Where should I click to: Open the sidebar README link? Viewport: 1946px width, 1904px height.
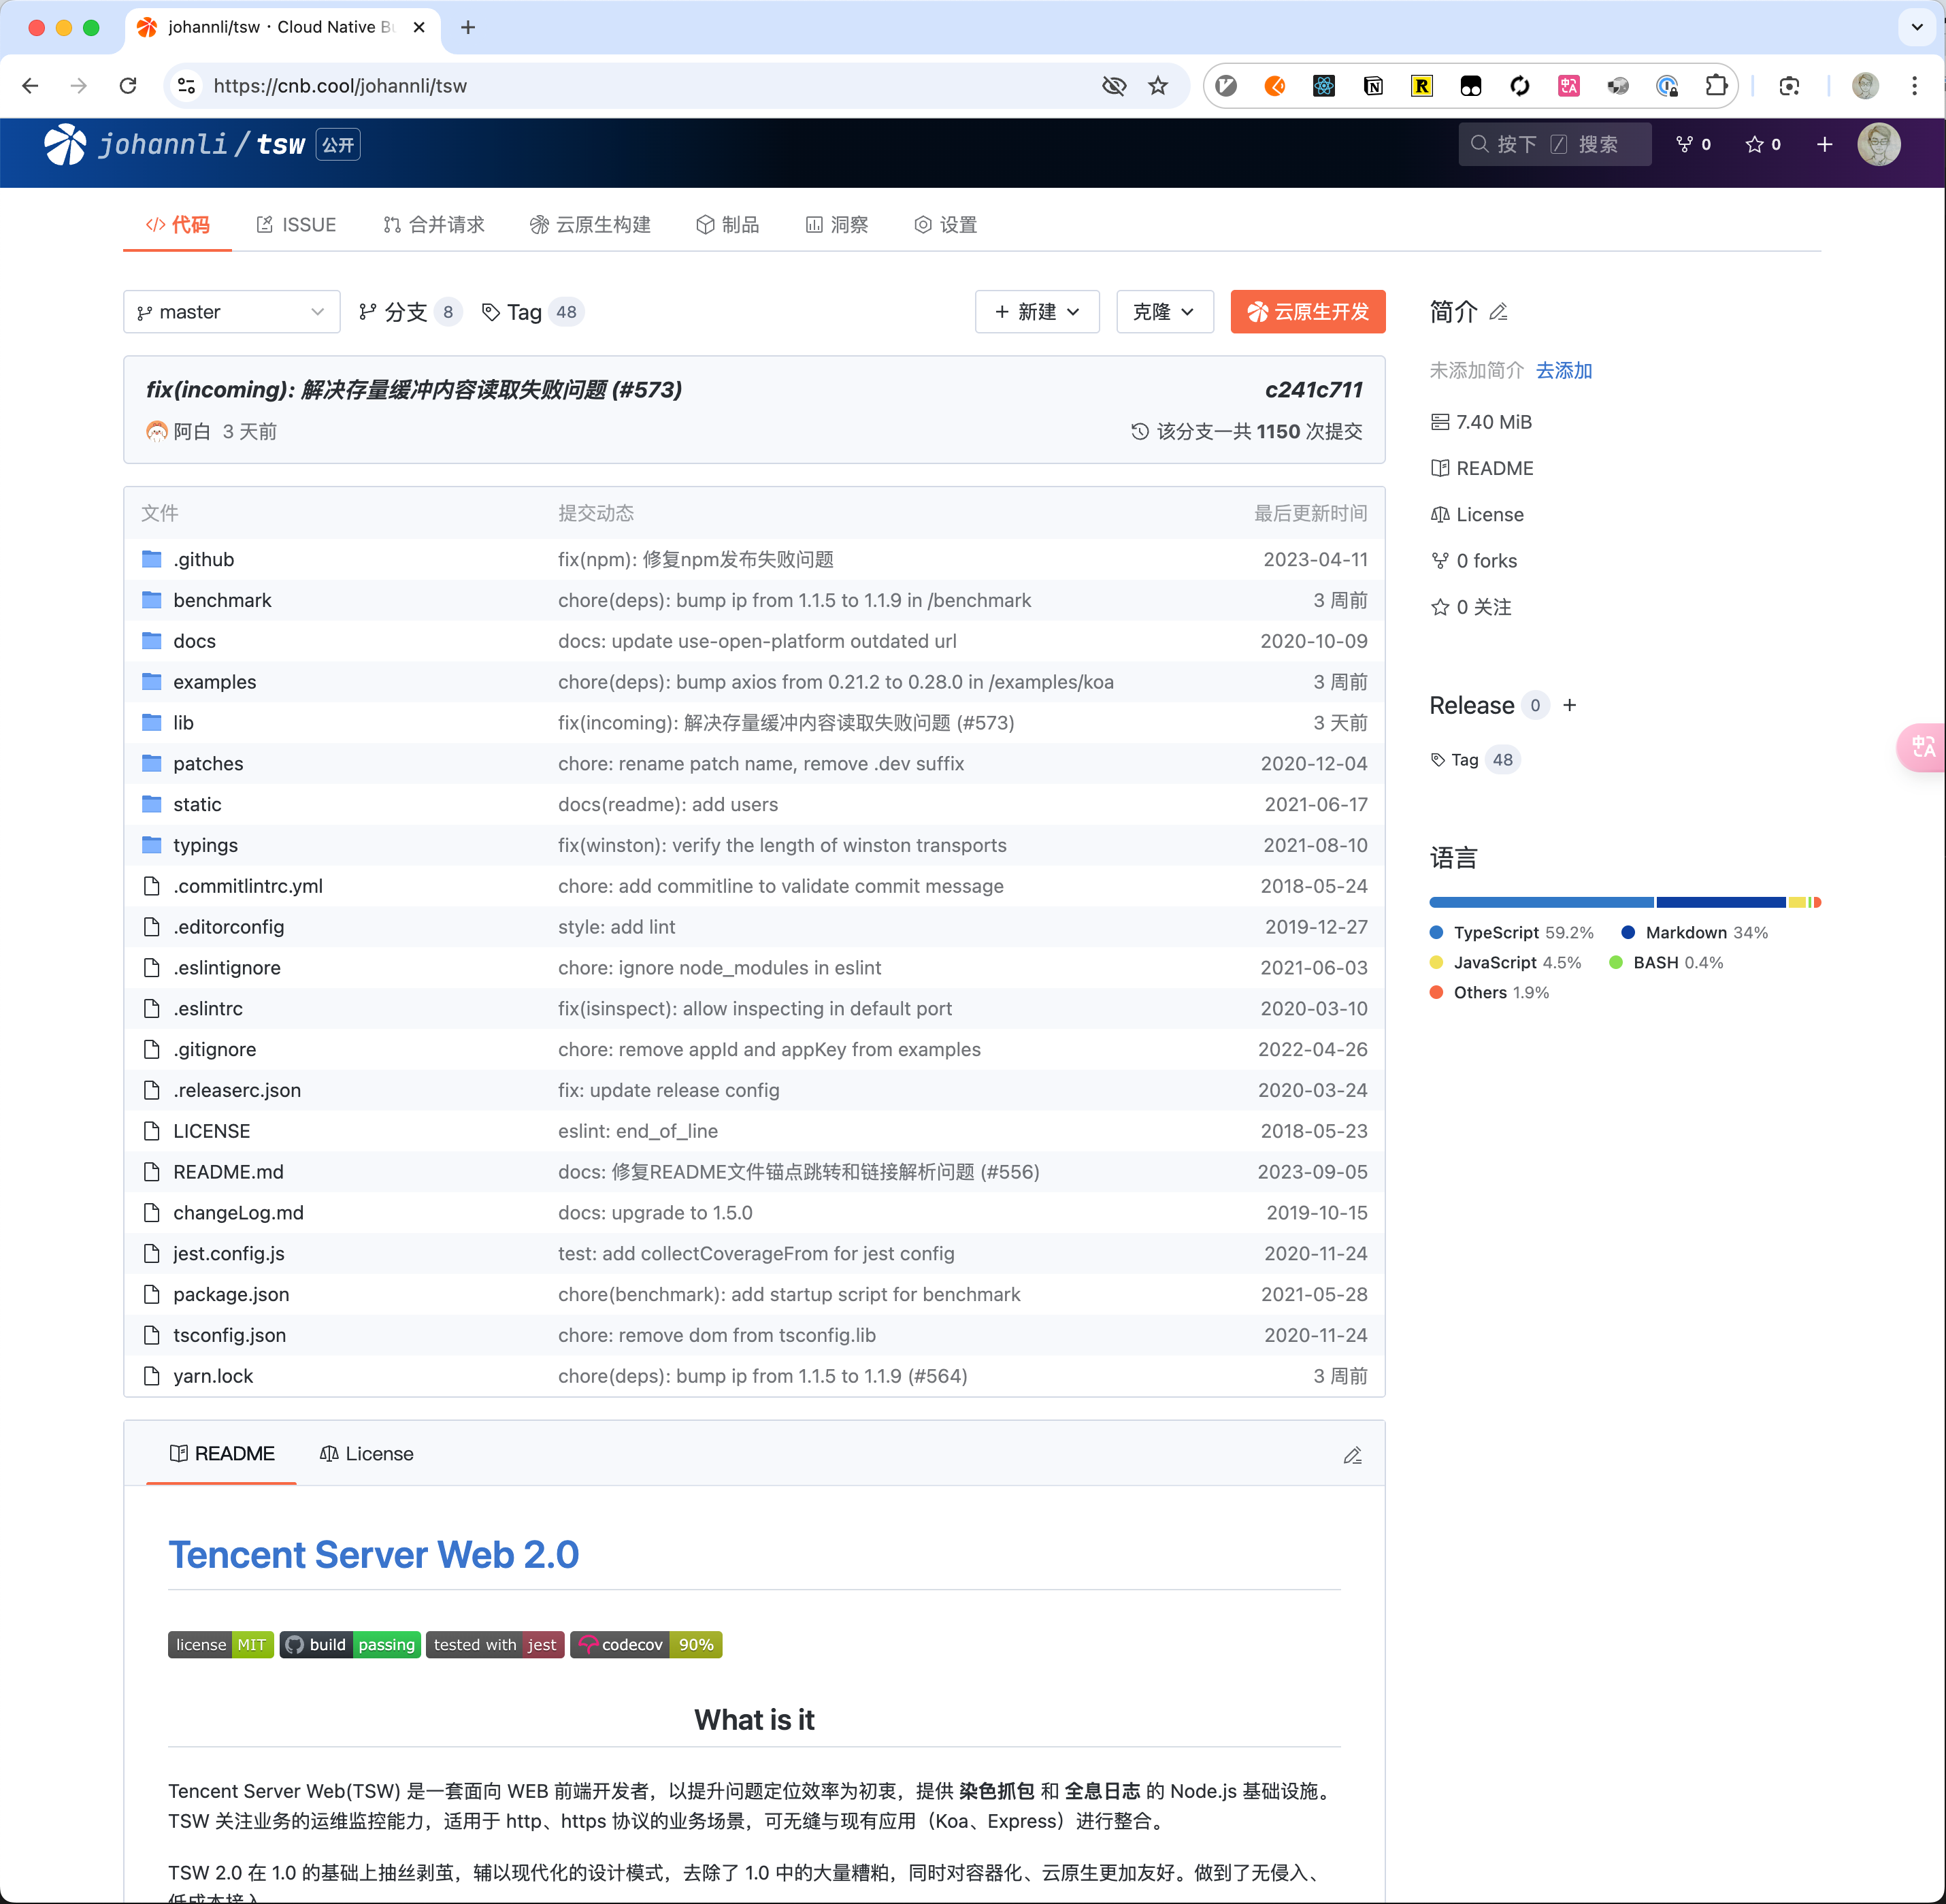point(1482,468)
